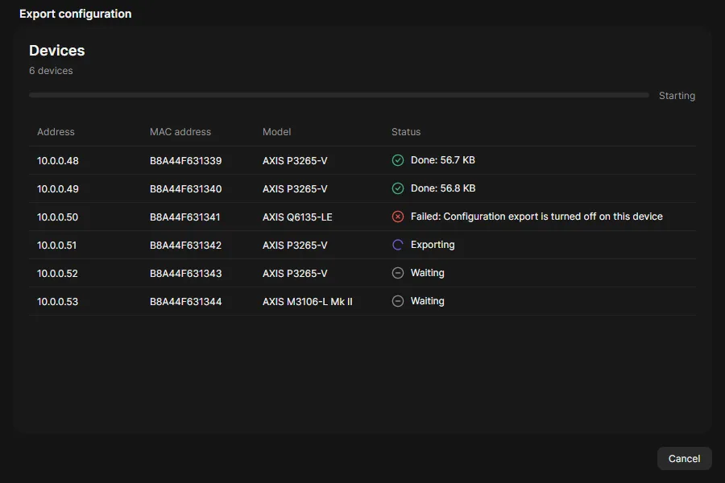
Task: Select address 10.0.0.51
Action: (x=57, y=246)
